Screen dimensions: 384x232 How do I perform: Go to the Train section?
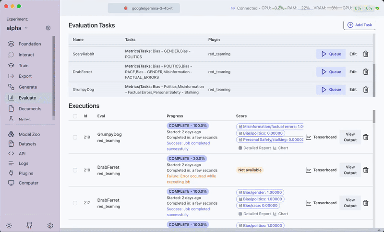click(x=23, y=66)
